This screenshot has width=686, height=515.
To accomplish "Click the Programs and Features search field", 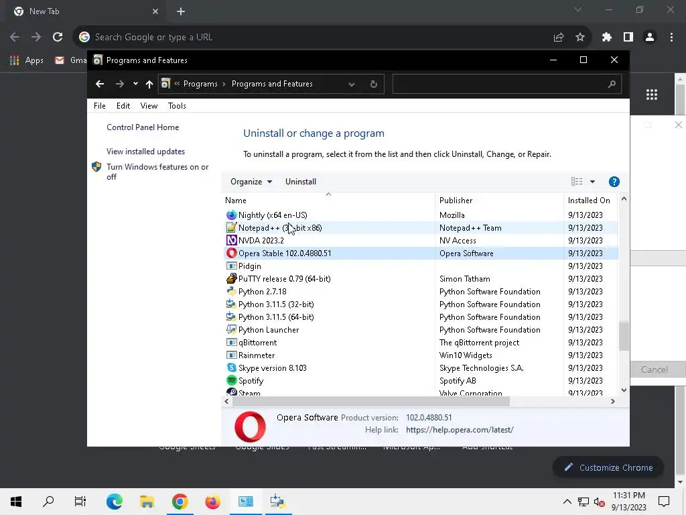I will click(x=499, y=84).
